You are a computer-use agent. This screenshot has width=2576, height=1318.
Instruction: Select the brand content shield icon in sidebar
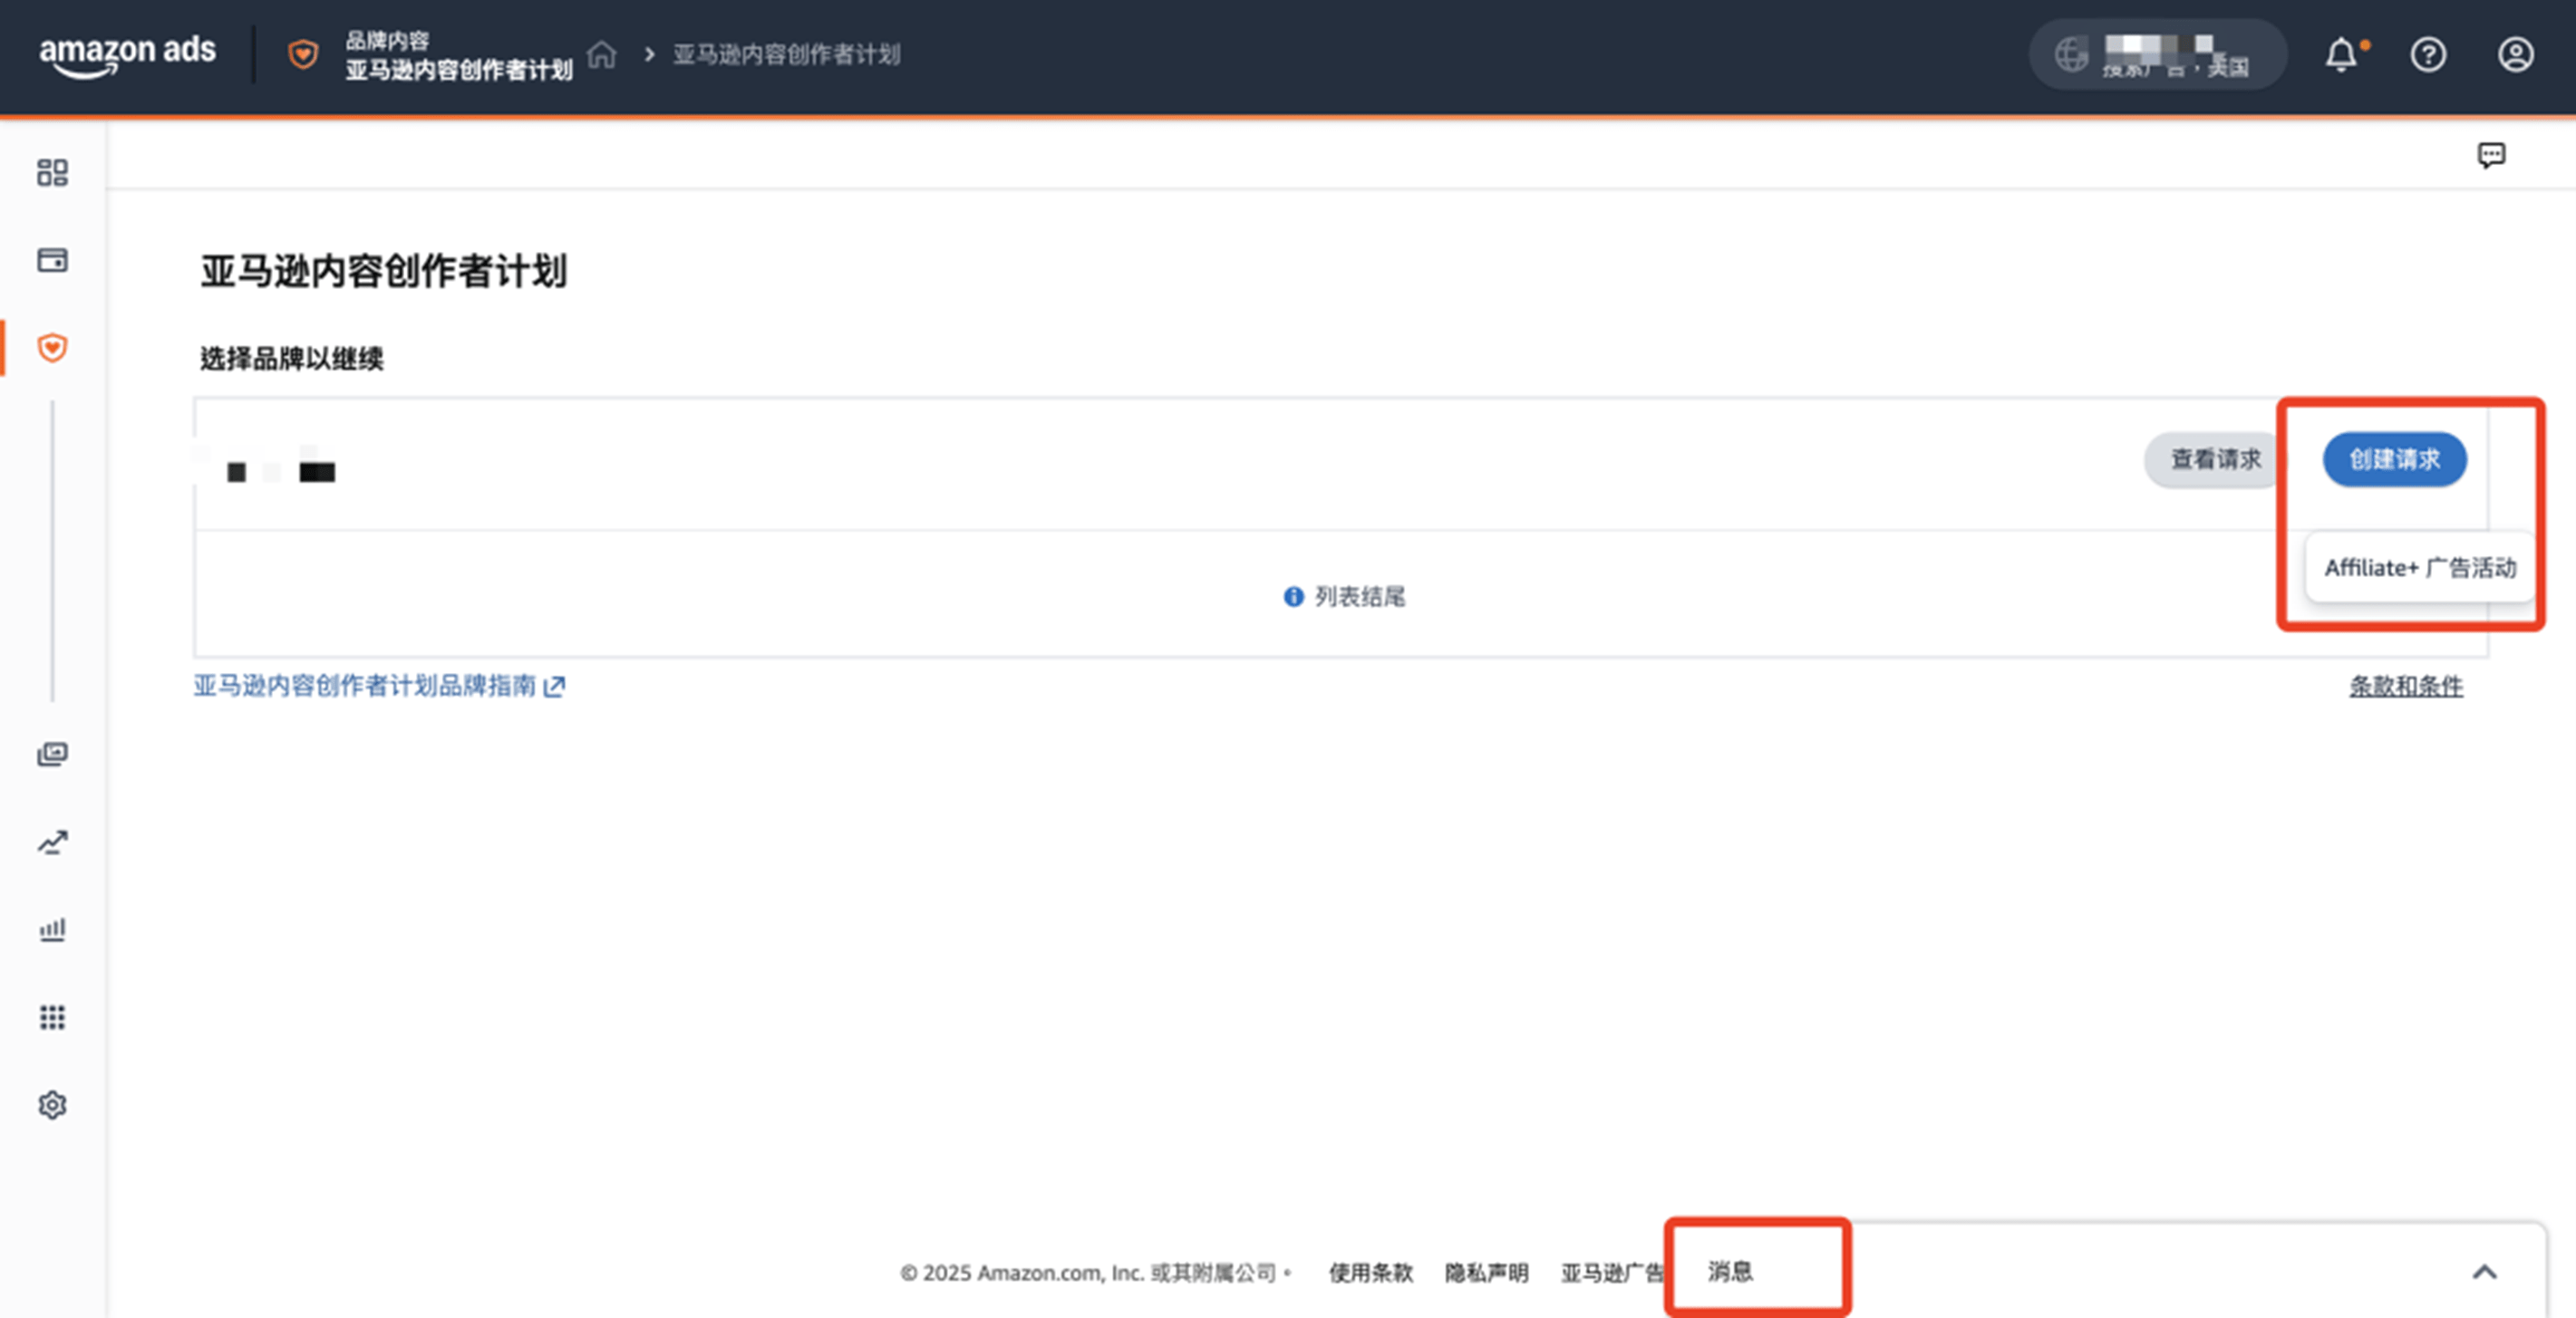point(52,348)
